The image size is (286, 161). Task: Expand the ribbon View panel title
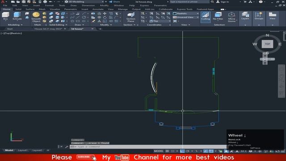tap(185, 25)
